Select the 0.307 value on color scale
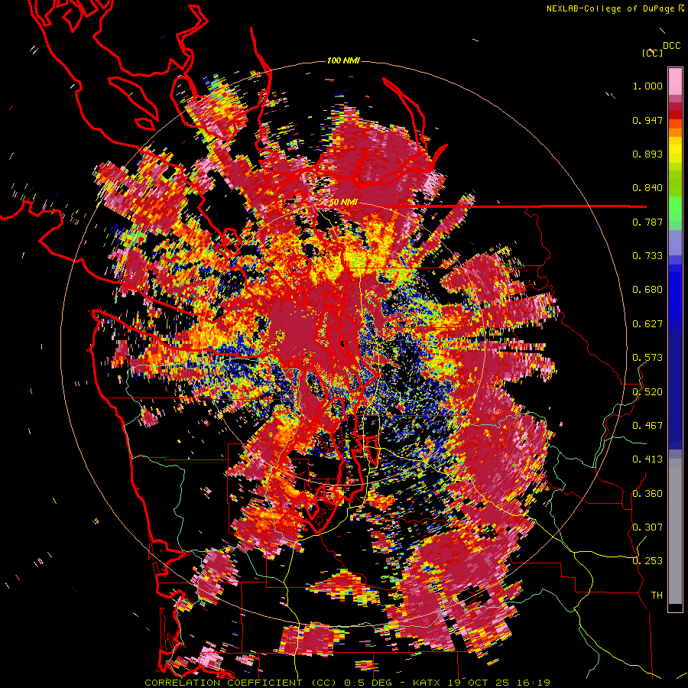The image size is (688, 688). [x=647, y=527]
